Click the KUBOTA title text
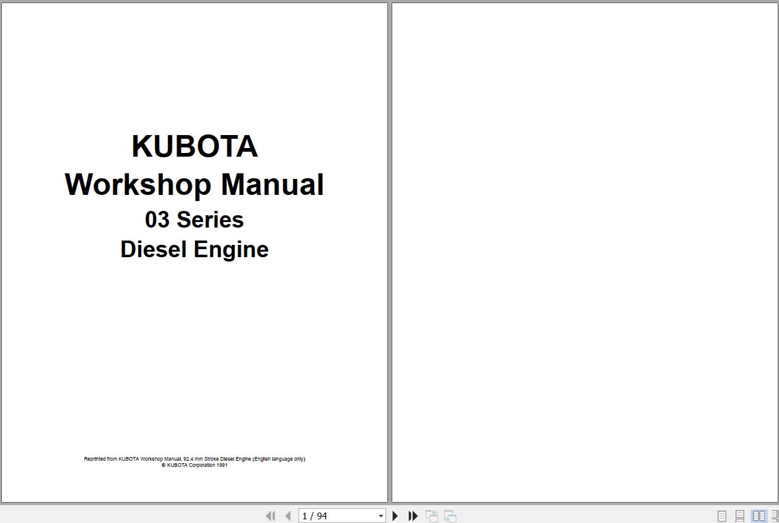This screenshot has height=523, width=779. (x=194, y=147)
